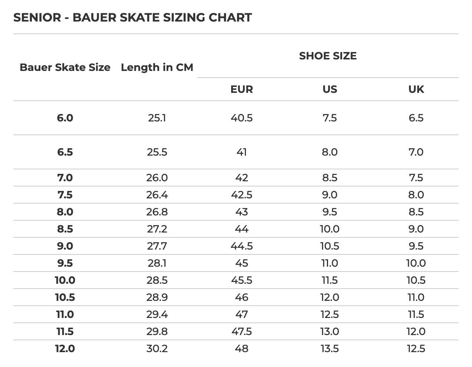The image size is (472, 367).
Task: Click the US column header
Action: tap(330, 89)
